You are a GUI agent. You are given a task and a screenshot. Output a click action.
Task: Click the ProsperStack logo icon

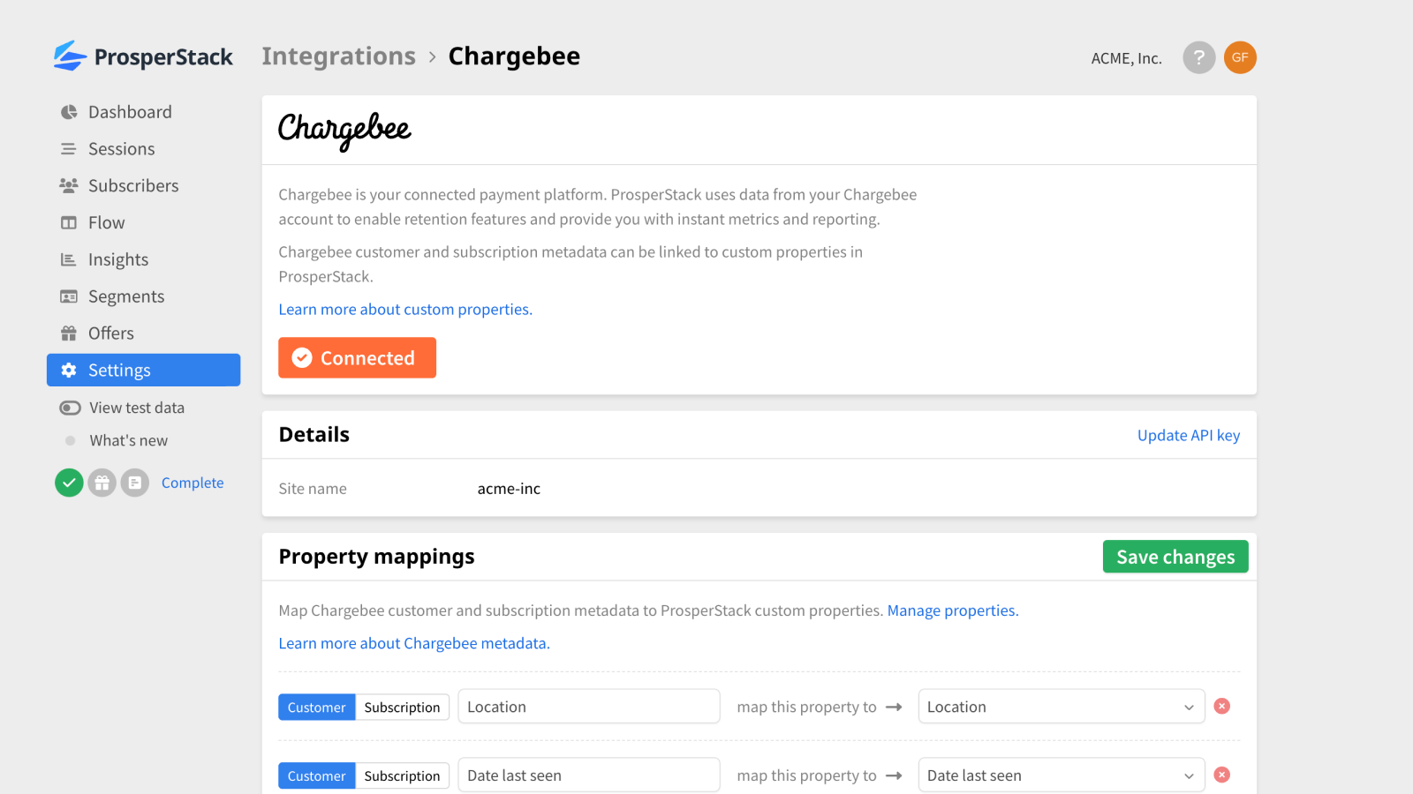click(x=69, y=56)
